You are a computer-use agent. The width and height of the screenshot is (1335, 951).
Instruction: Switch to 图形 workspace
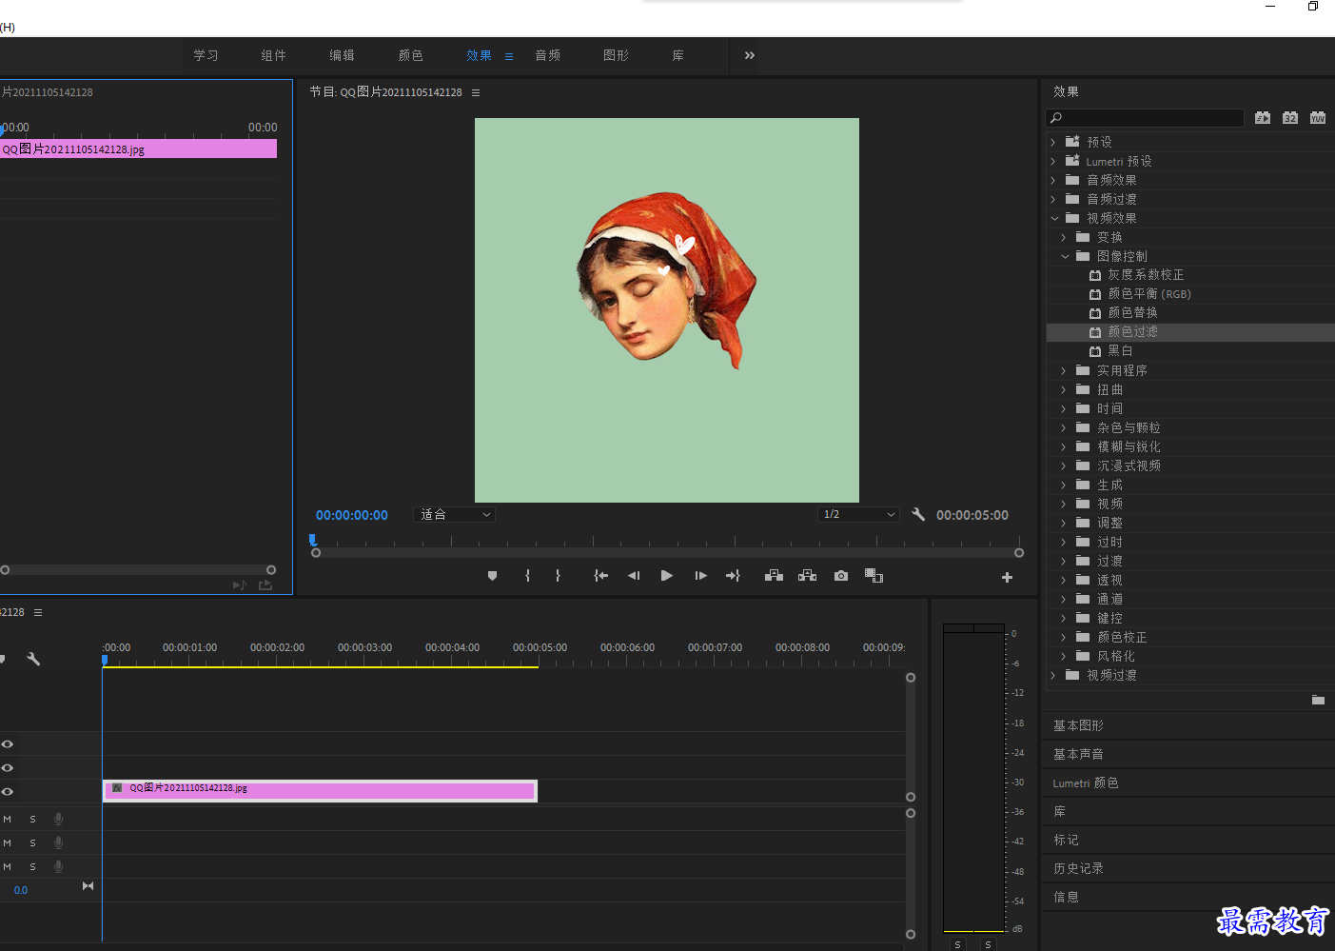[x=617, y=55]
